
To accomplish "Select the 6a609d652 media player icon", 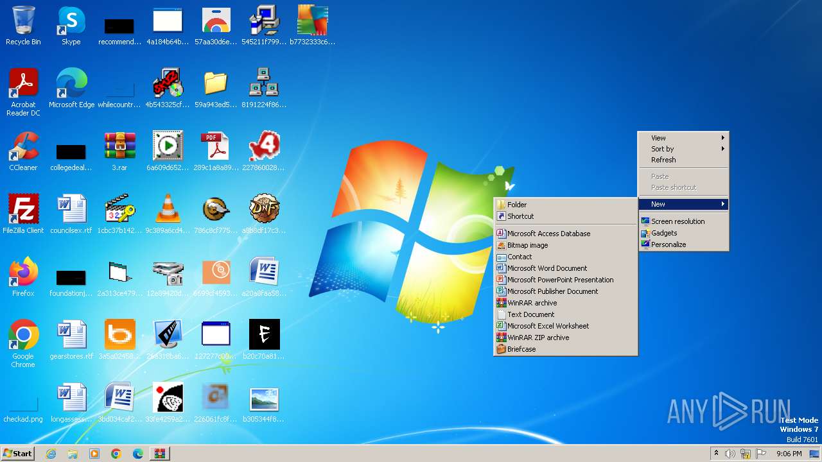I will pos(168,151).
